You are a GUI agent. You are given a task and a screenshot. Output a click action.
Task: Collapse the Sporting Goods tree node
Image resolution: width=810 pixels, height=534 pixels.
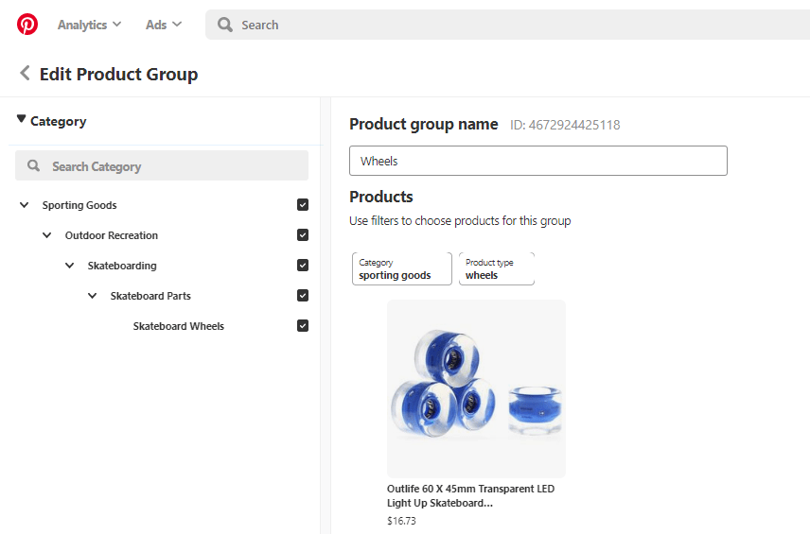tap(25, 205)
